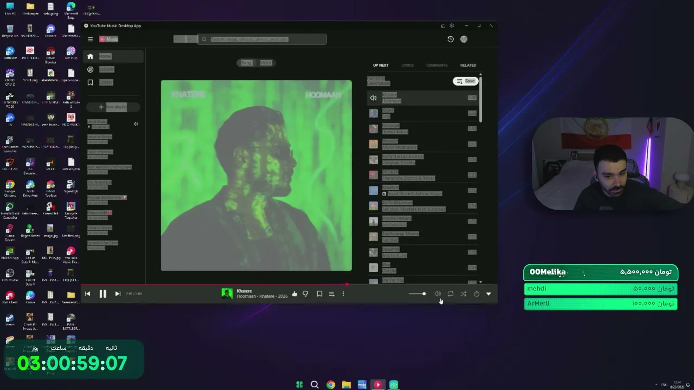
Task: Open YouTube Music from the taskbar
Action: (378, 385)
